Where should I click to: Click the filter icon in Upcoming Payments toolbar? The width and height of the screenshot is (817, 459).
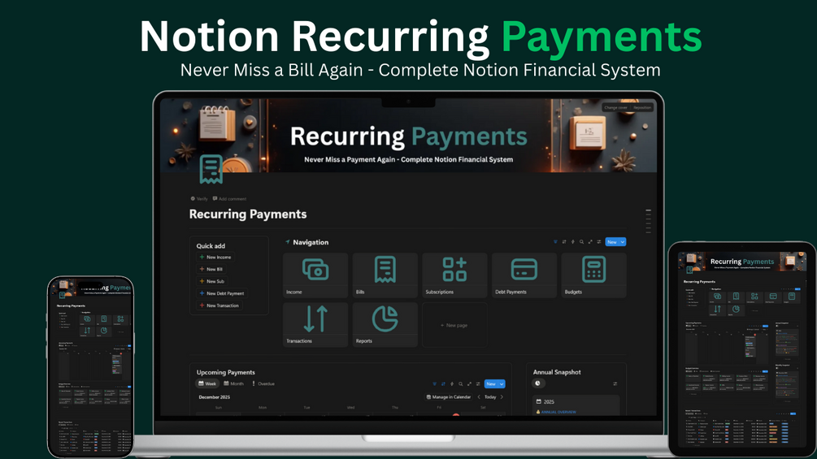pyautogui.click(x=435, y=384)
